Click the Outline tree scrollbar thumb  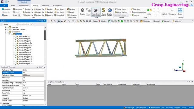(45, 35)
